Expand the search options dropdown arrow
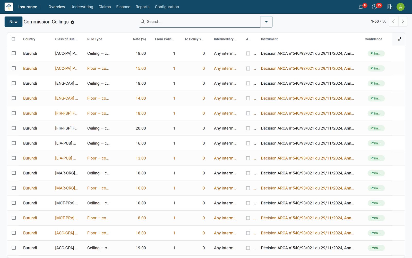Screen dimensions: 412x258 (x=267, y=22)
